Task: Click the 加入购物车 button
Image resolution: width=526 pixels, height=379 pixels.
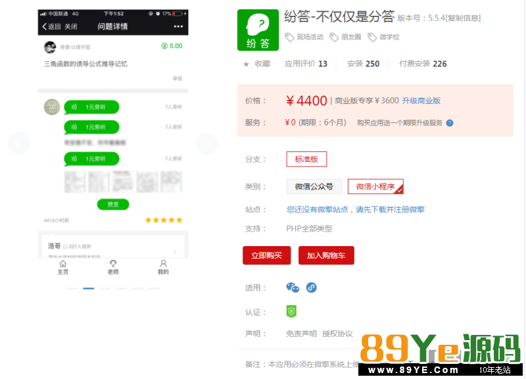Action: point(326,255)
